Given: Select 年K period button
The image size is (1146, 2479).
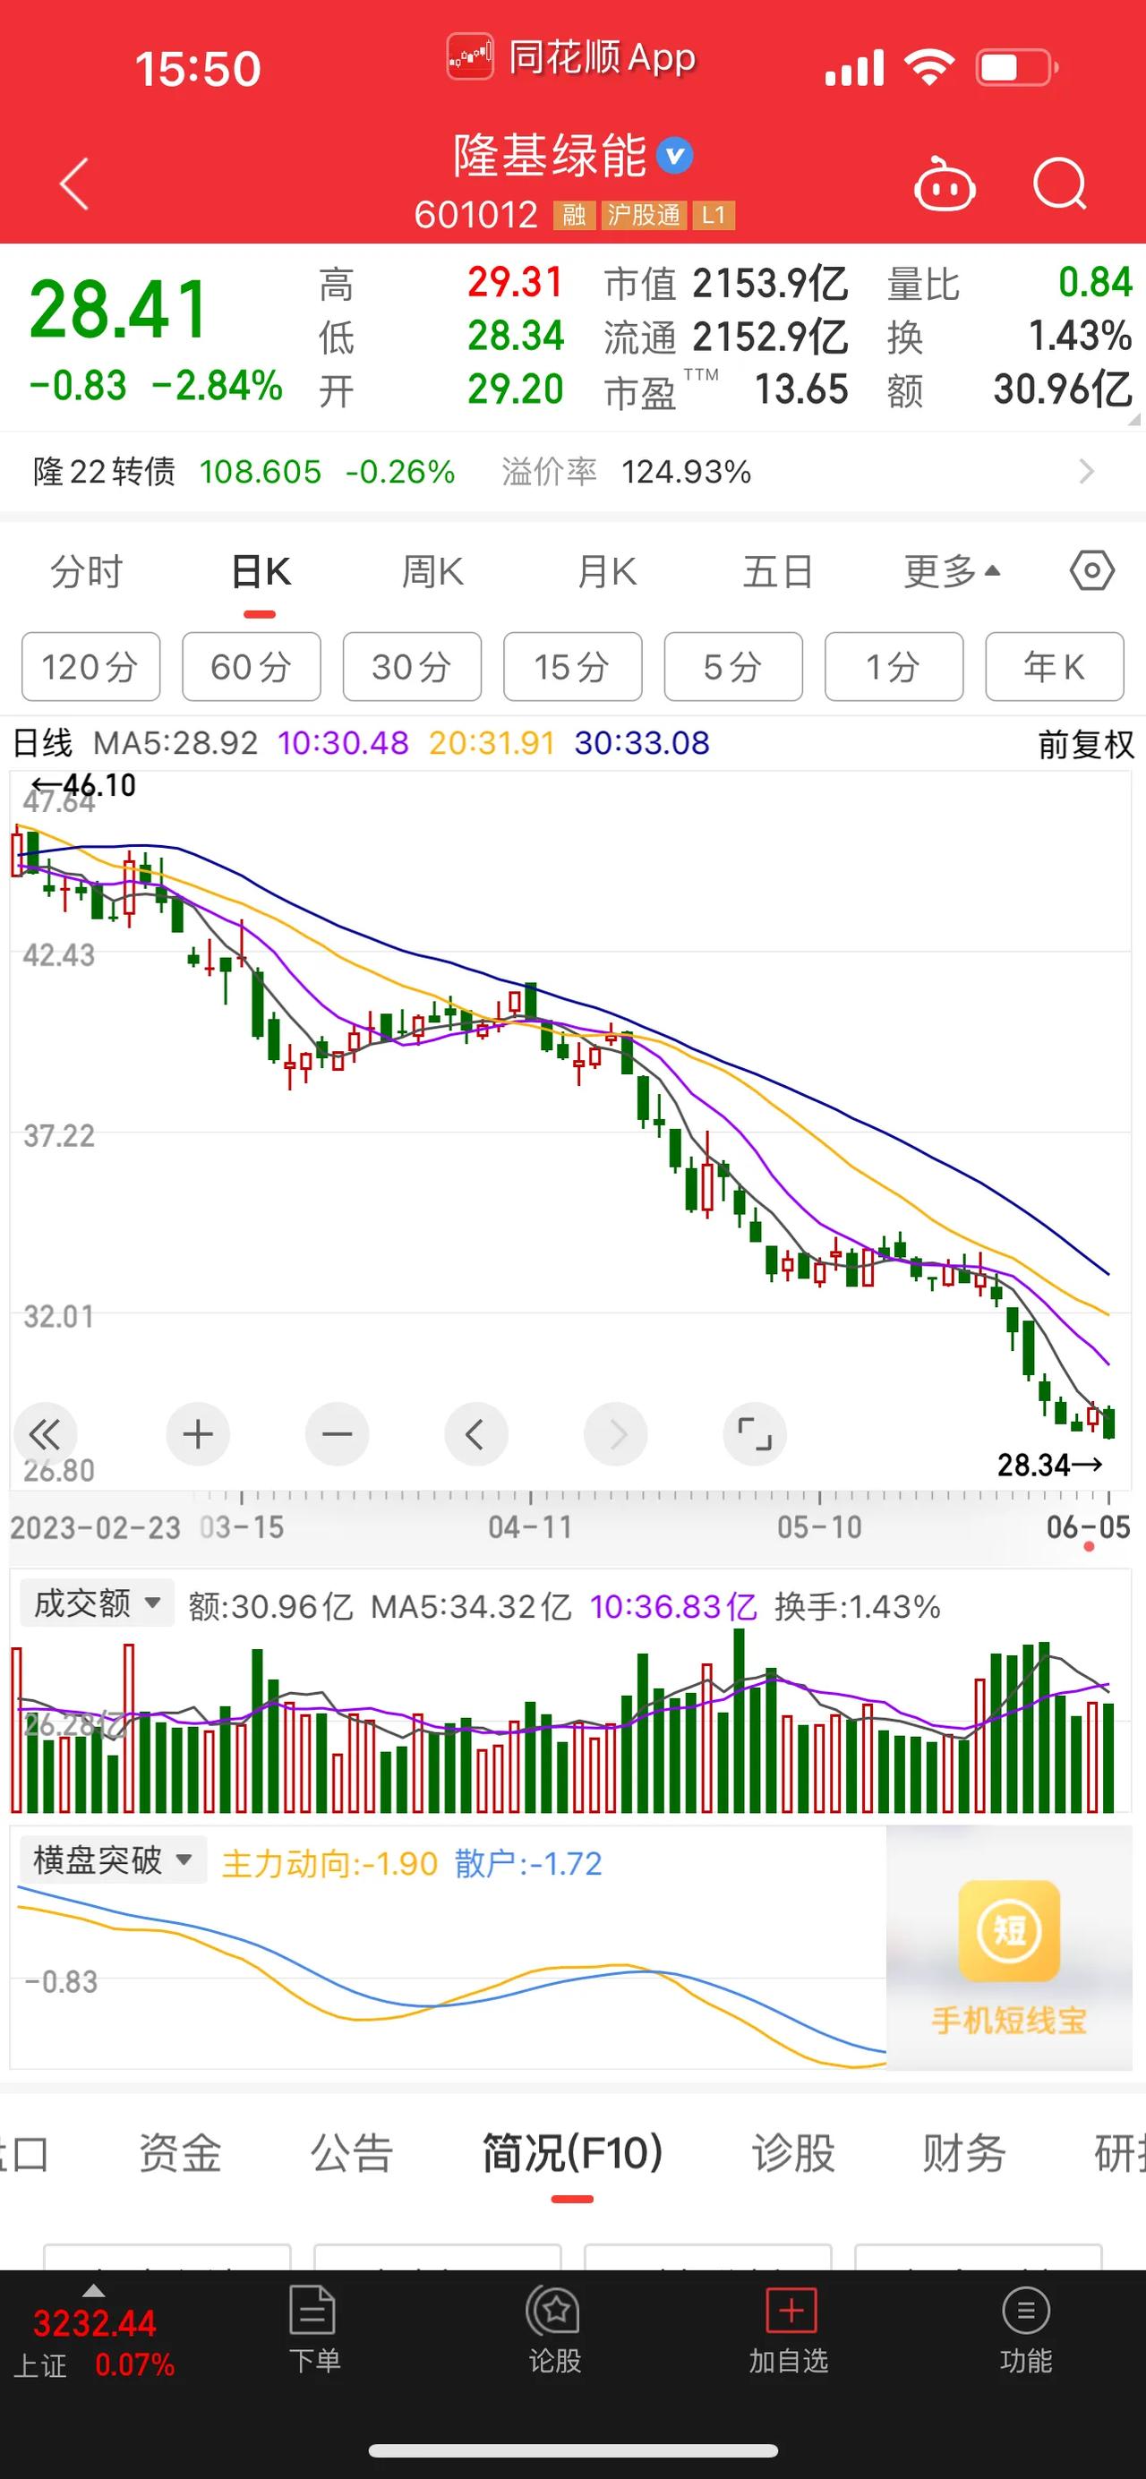Looking at the screenshot, I should point(1055,666).
